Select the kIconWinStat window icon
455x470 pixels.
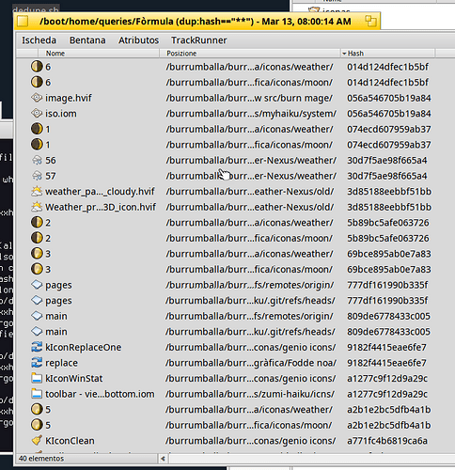click(x=37, y=379)
